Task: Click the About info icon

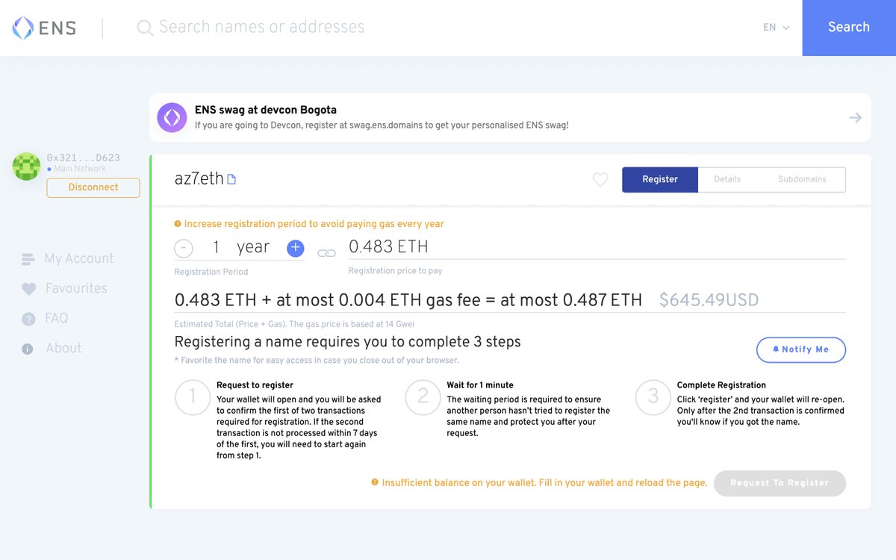Action: pos(28,349)
